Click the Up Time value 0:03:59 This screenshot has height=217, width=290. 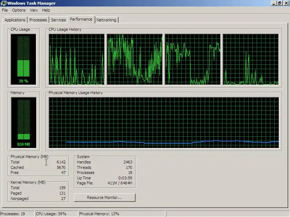pyautogui.click(x=125, y=178)
